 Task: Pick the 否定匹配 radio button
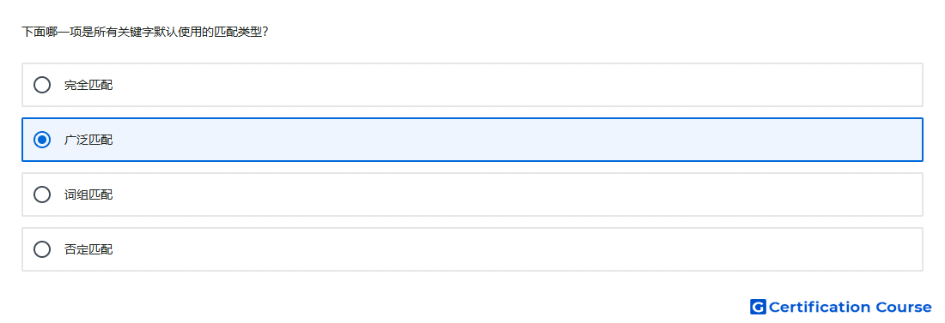coord(42,249)
